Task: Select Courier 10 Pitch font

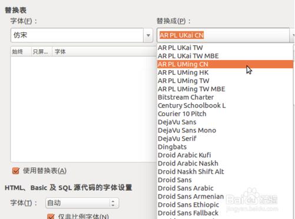Action: click(x=225, y=114)
